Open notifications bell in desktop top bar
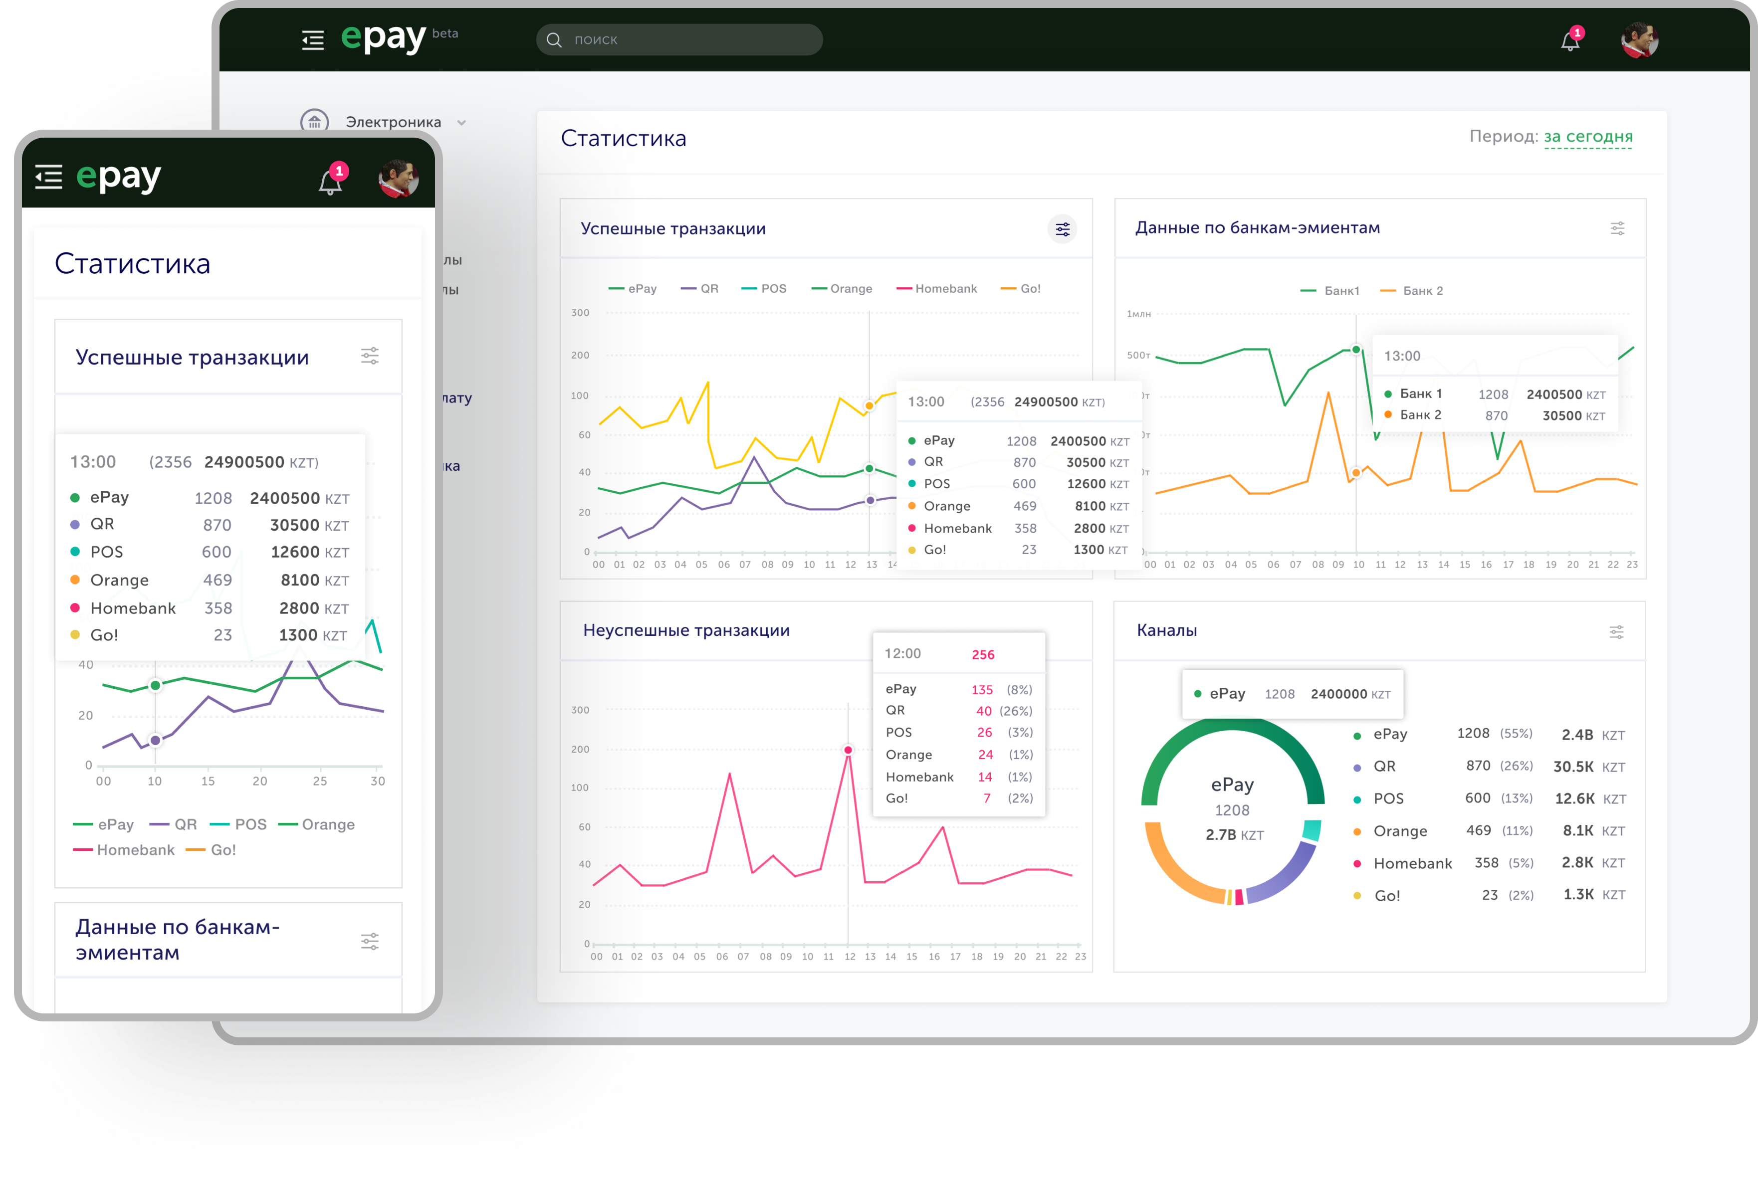This screenshot has width=1758, height=1179. pyautogui.click(x=1571, y=40)
